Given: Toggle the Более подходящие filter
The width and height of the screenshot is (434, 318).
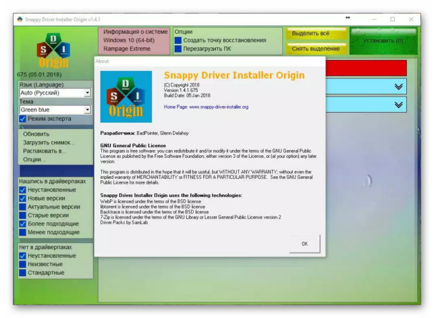Looking at the screenshot, I should tap(22, 223).
